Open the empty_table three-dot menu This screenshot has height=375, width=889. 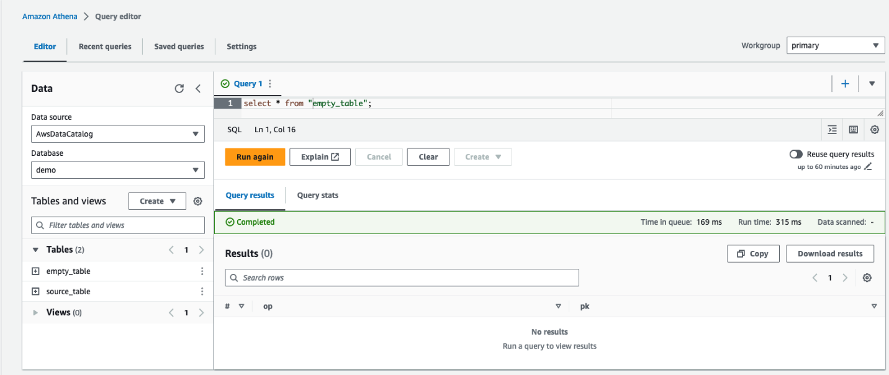(x=202, y=271)
